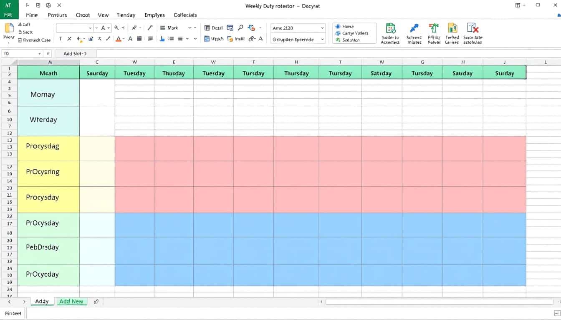Image resolution: width=561 pixels, height=320 pixels.
Task: Expand the Name Box dropdown arrow
Action: click(40, 54)
